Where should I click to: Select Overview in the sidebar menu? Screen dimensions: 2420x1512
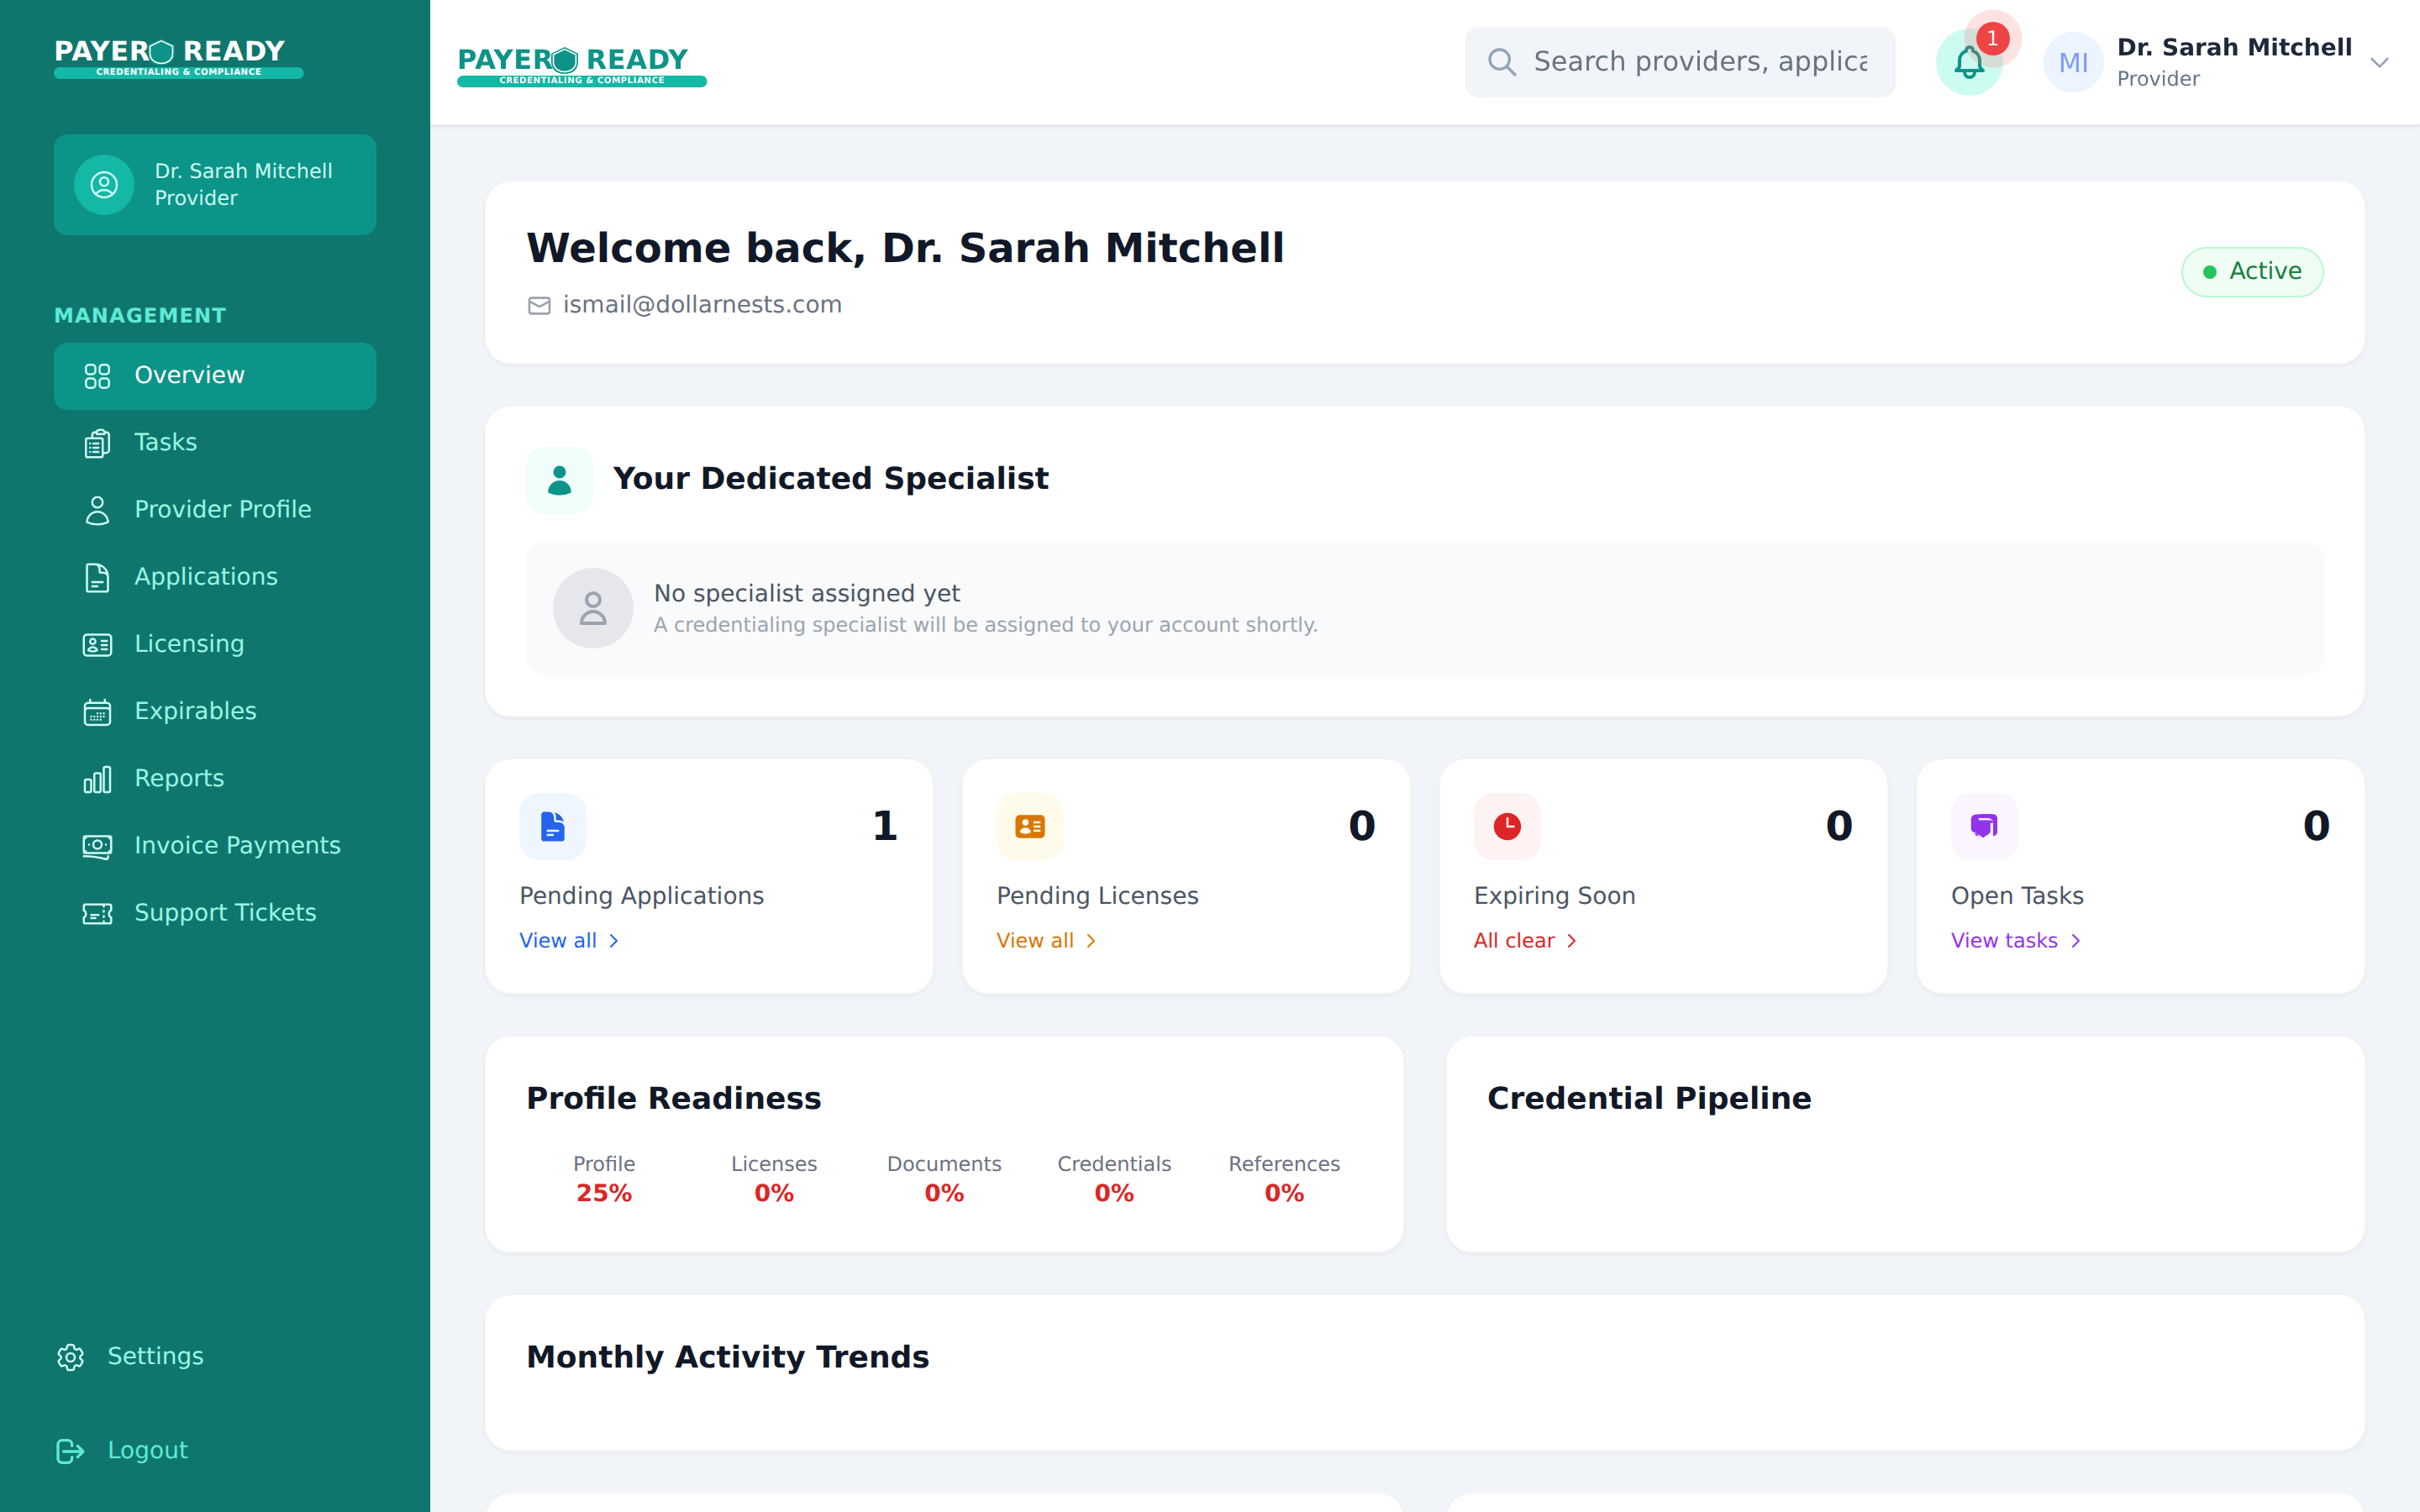tap(189, 375)
